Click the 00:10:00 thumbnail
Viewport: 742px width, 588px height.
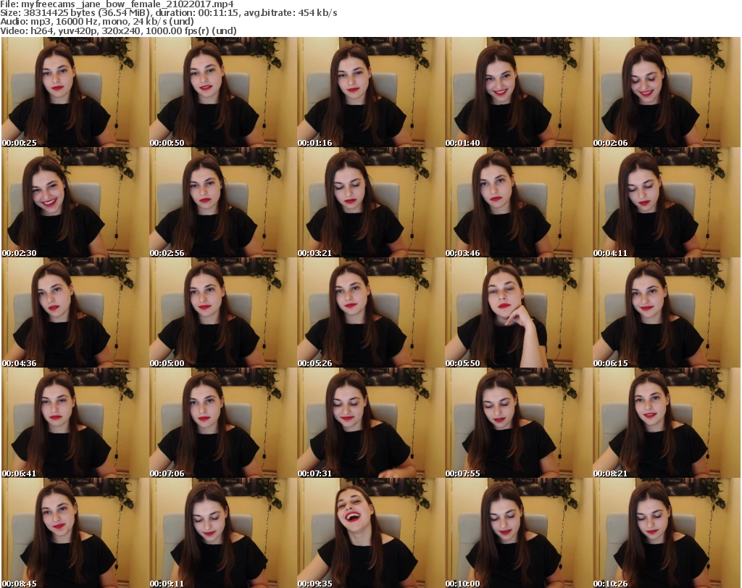(x=518, y=533)
